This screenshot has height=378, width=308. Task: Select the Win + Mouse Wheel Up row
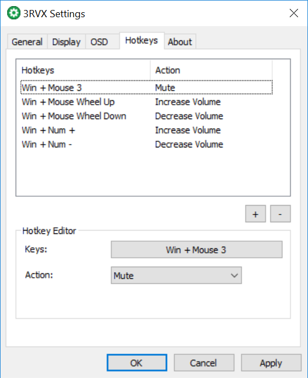tap(147, 102)
